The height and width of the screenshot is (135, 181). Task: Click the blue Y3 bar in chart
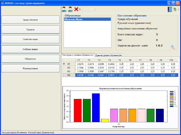pos(96,108)
